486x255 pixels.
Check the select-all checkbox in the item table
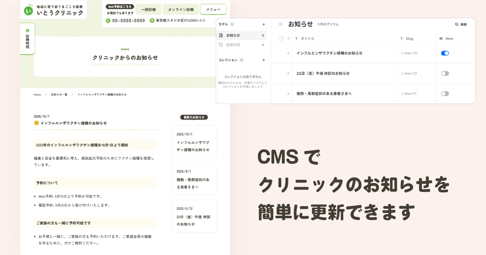(x=281, y=38)
